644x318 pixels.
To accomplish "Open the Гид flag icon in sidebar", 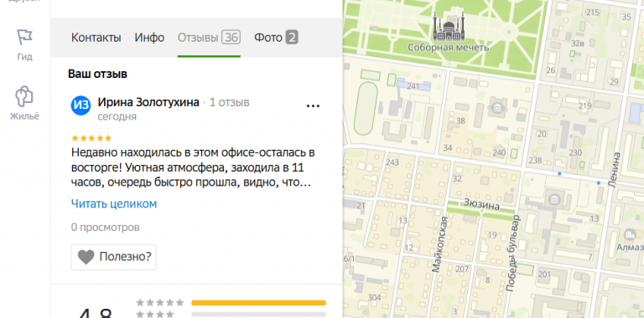I will tap(24, 38).
